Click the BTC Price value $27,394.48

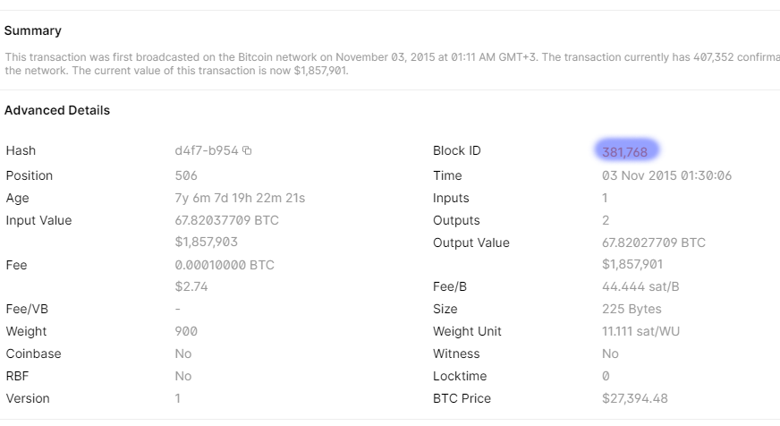635,398
